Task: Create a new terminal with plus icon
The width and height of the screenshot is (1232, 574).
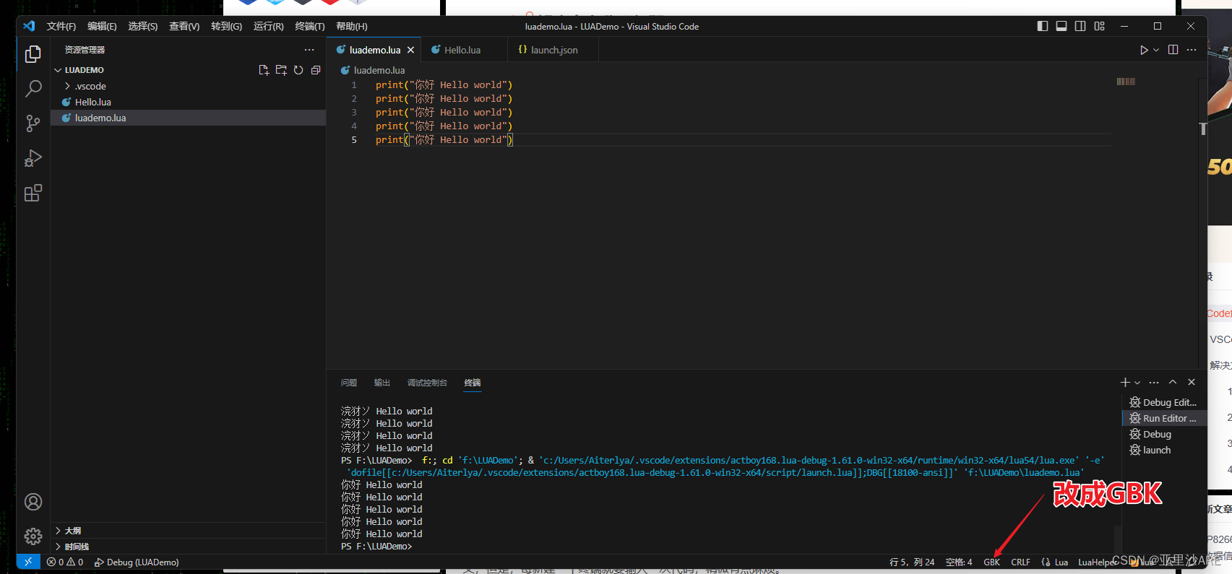Action: click(x=1124, y=382)
